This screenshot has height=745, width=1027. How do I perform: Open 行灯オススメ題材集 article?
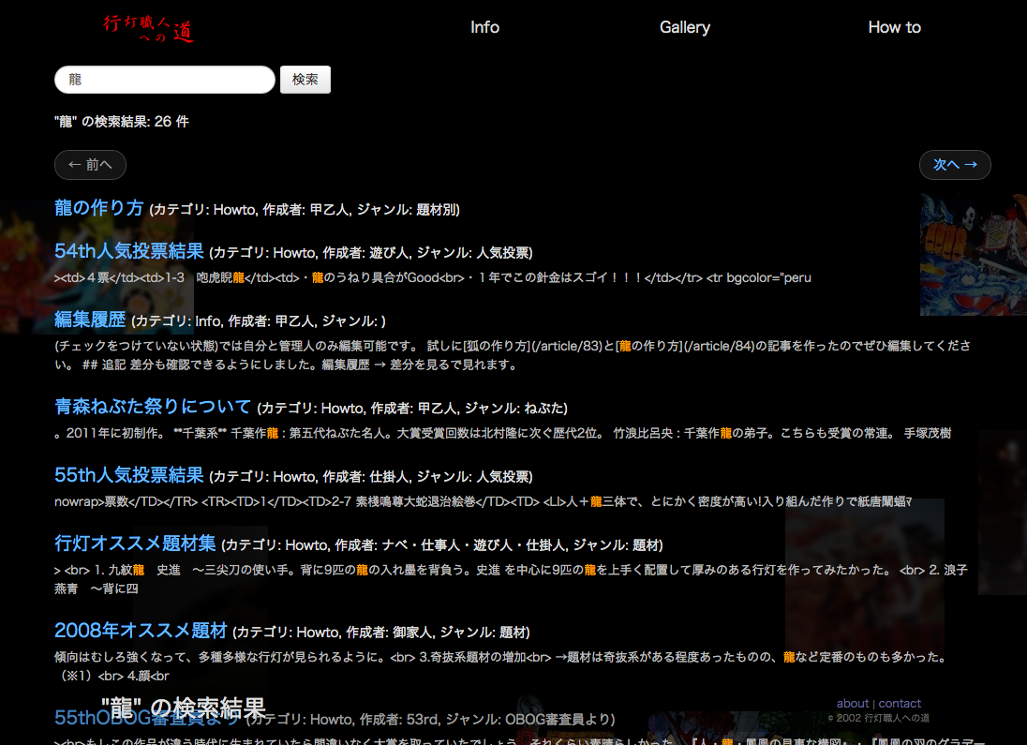[x=135, y=544]
